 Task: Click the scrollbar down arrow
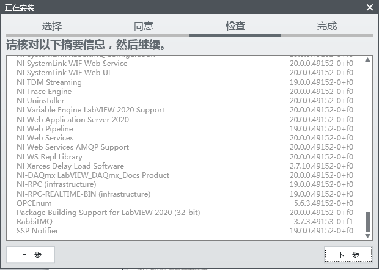click(x=367, y=236)
